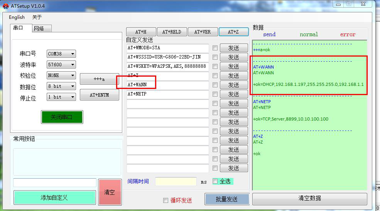Open the English language menu
Image resolution: width=380 pixels, height=211 pixels.
[17, 17]
